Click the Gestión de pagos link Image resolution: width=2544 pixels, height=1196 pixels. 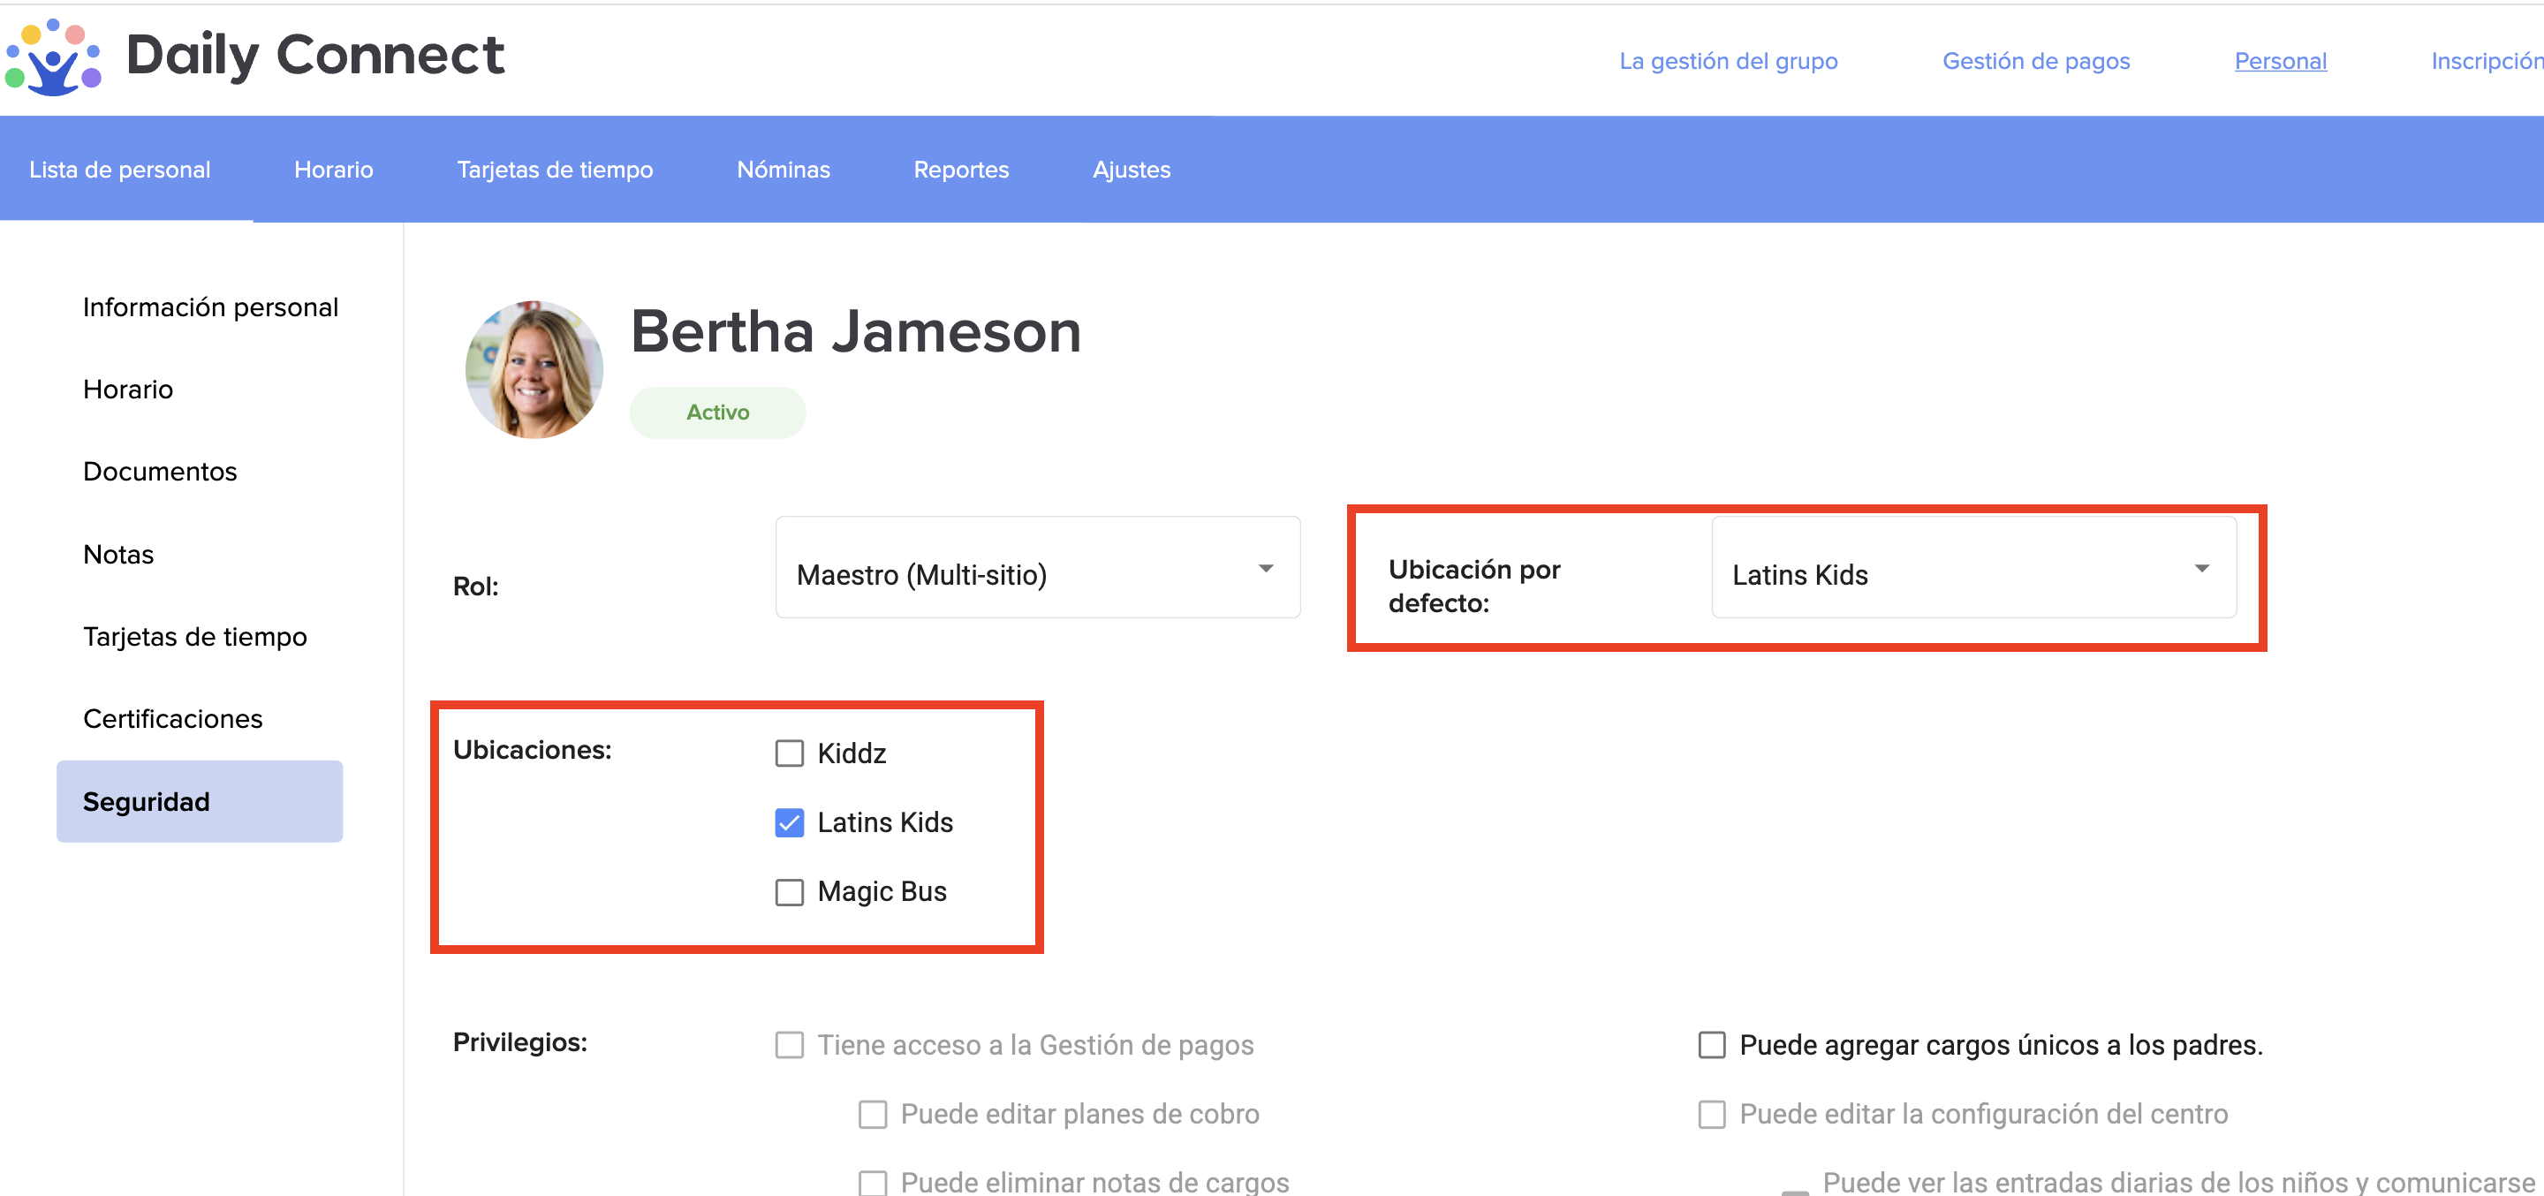(x=2035, y=61)
